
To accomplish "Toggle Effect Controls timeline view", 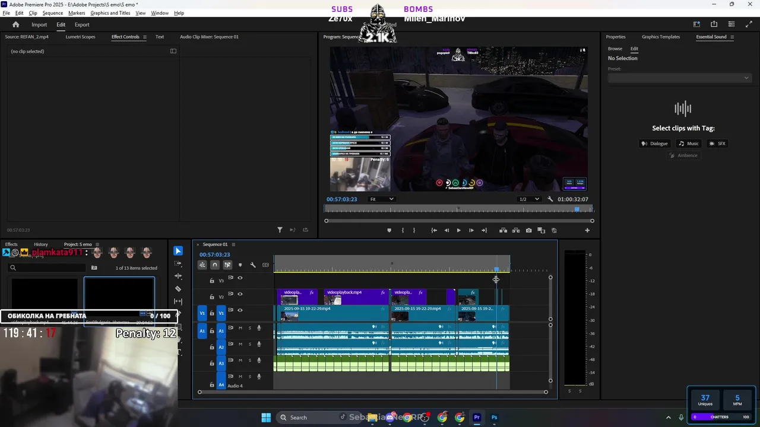I will [x=173, y=51].
